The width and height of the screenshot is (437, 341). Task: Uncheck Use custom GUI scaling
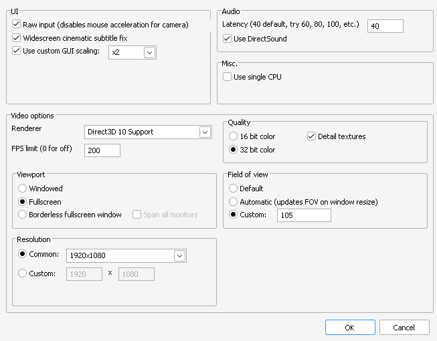pyautogui.click(x=17, y=51)
